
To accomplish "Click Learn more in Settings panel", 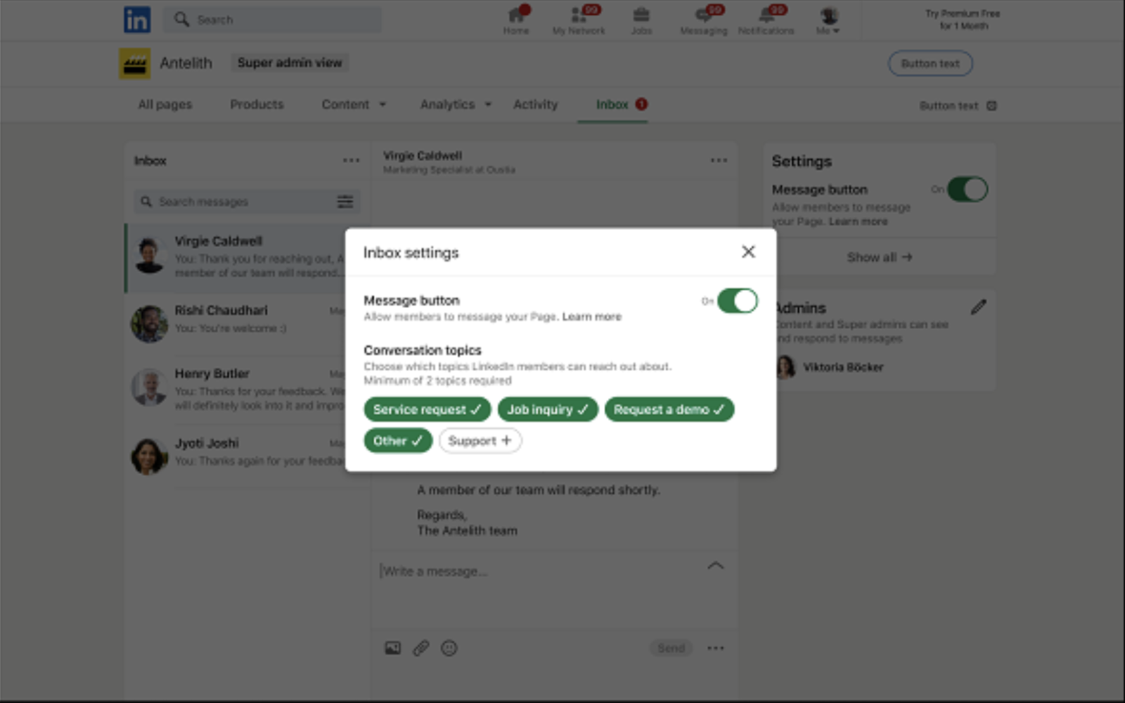I will [x=858, y=221].
